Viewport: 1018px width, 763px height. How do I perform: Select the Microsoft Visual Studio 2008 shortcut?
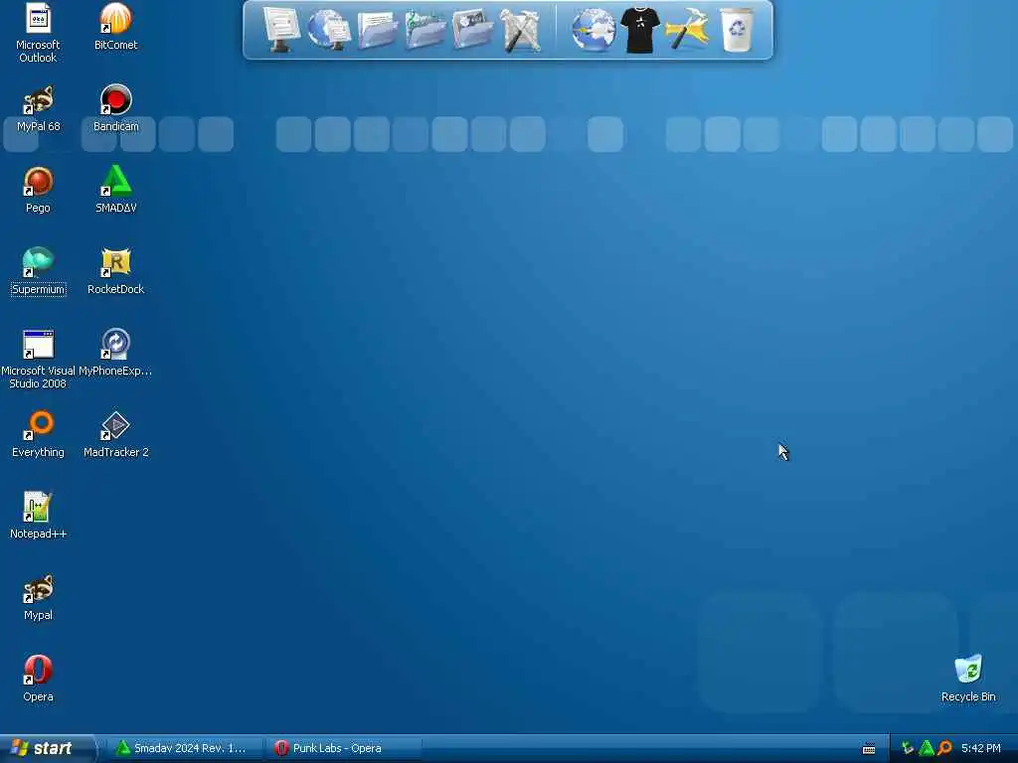(x=38, y=360)
